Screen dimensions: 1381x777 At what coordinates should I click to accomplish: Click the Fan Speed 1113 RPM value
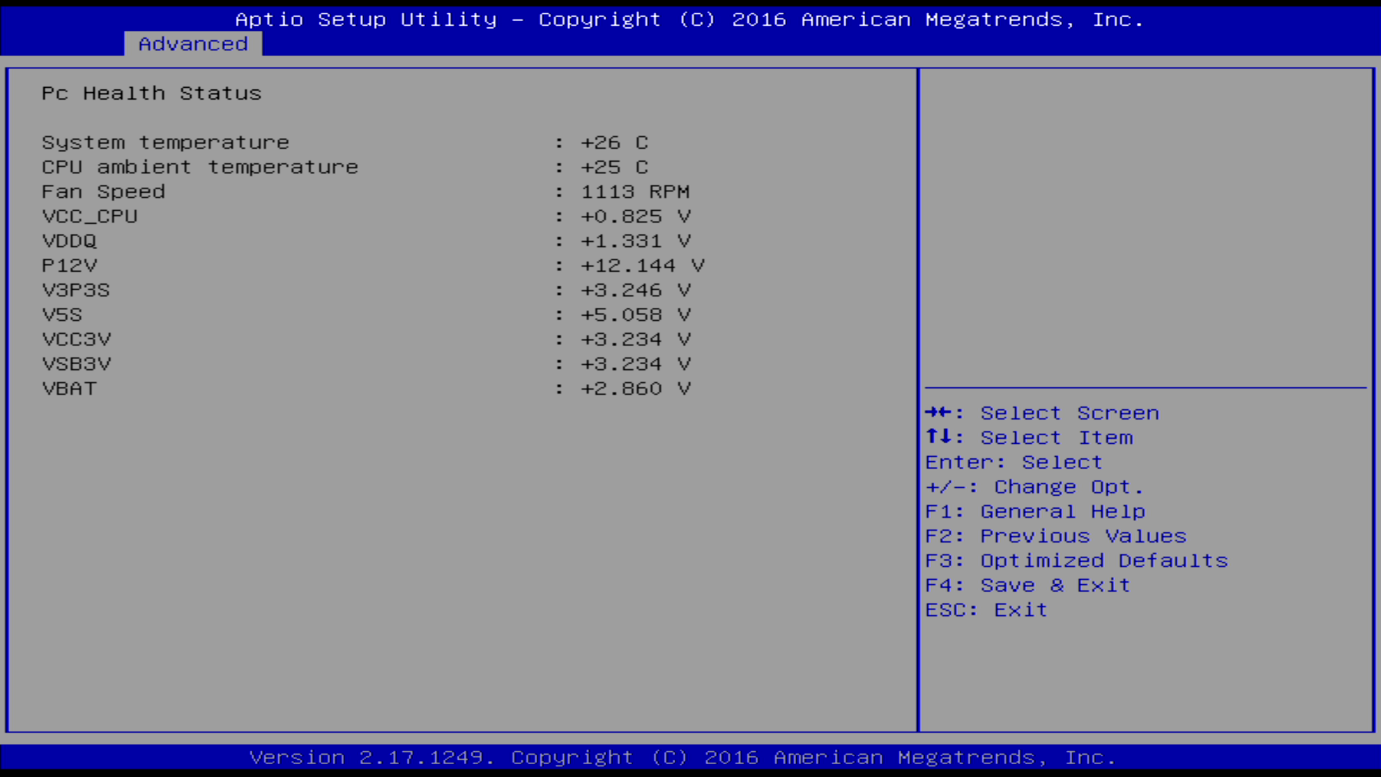[634, 192]
